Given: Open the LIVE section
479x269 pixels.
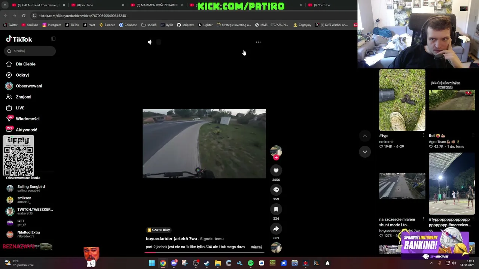Looking at the screenshot, I should [x=15, y=108].
